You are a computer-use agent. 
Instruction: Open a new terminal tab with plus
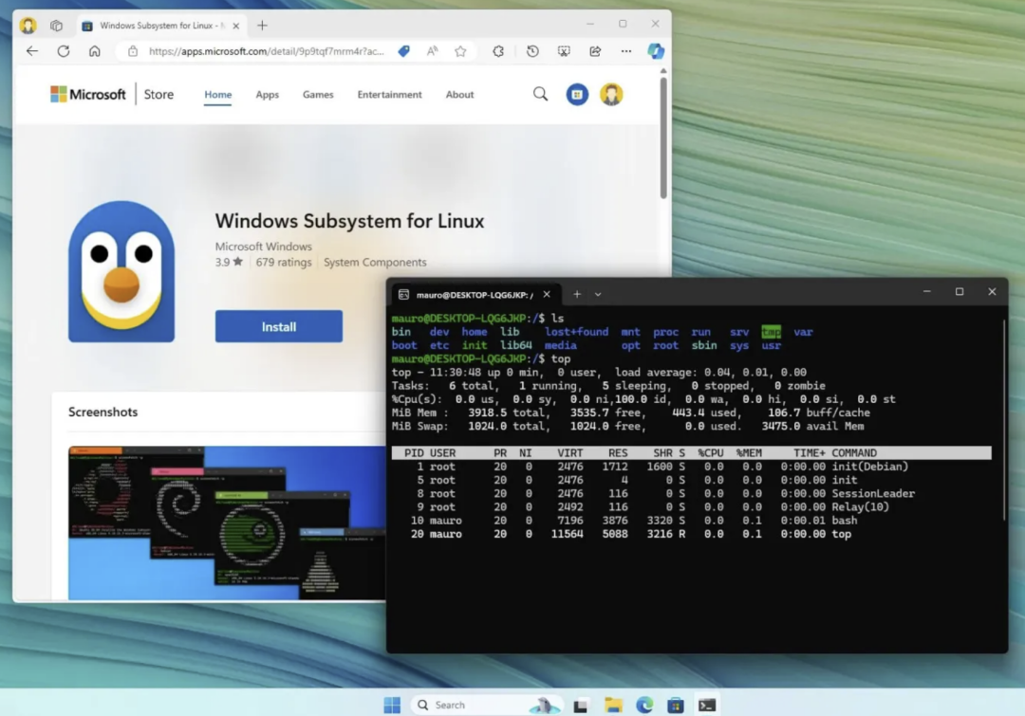click(x=577, y=295)
